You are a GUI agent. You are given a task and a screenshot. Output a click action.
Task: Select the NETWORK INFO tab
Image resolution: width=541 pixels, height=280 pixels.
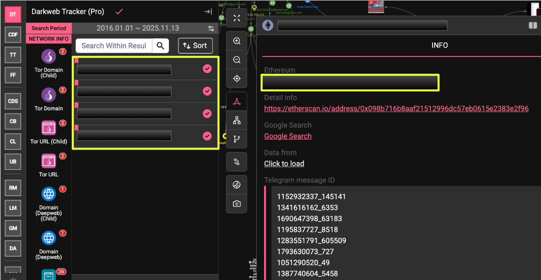click(49, 39)
